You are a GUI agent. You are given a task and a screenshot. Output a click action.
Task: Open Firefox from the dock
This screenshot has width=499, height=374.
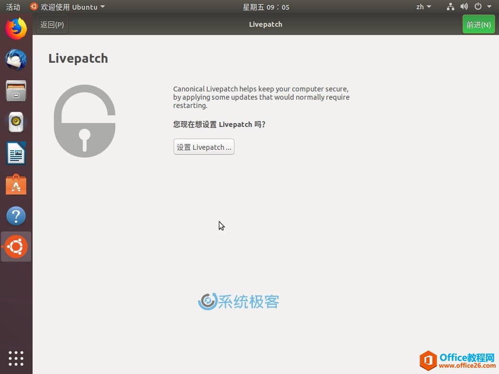click(x=16, y=29)
